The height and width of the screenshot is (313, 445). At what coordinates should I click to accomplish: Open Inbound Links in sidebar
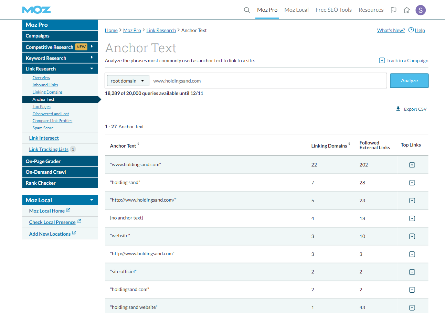click(x=45, y=85)
